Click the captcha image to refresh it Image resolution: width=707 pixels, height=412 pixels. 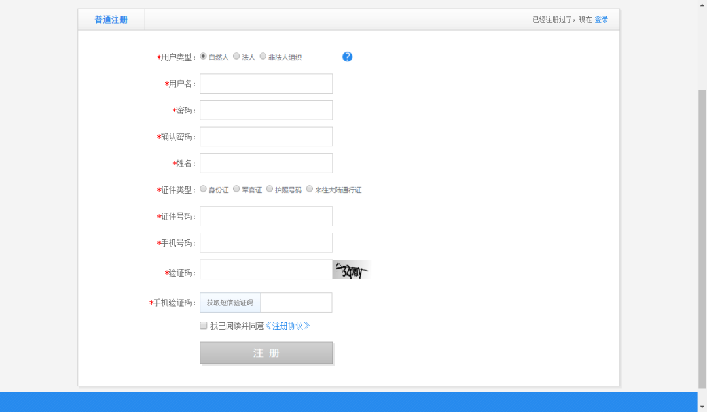[351, 269]
